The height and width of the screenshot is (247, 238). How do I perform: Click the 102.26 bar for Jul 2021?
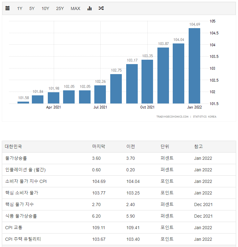[x=100, y=94]
